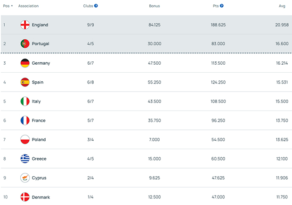Click the England flag icon

tap(25, 25)
